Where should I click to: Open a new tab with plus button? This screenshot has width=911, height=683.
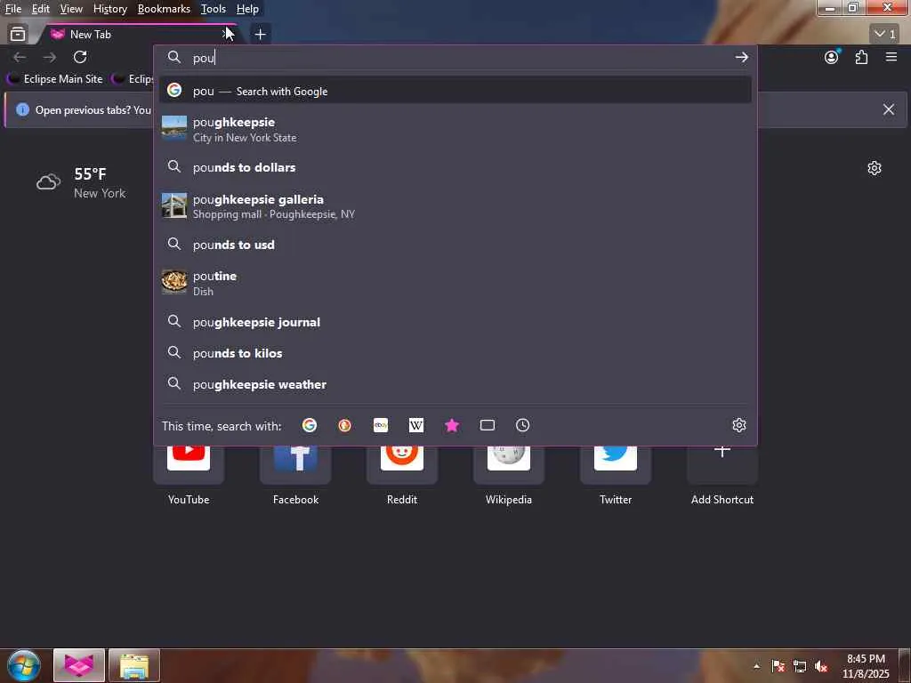coord(260,35)
